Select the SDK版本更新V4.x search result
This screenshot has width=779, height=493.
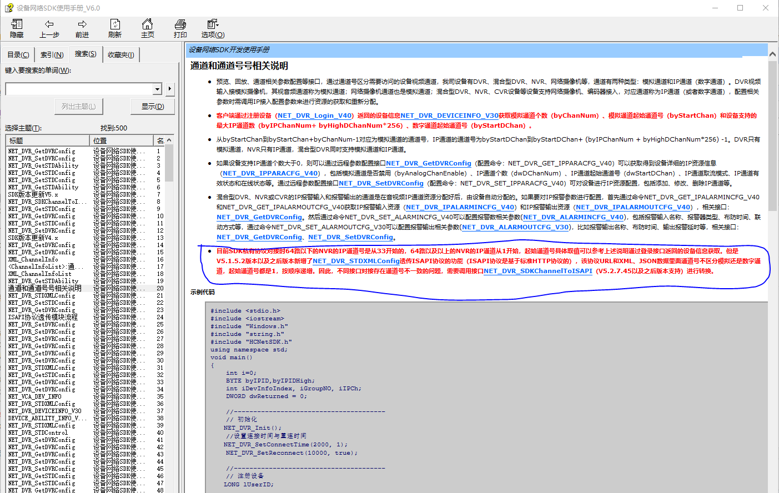pos(33,238)
